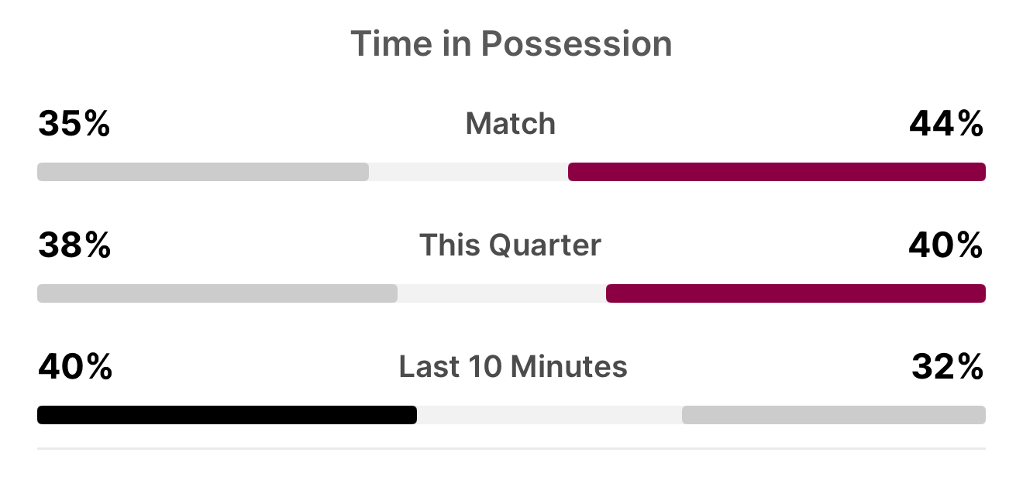Click the 44% Match possession value
Screen dimensions: 1023x480
click(x=946, y=124)
